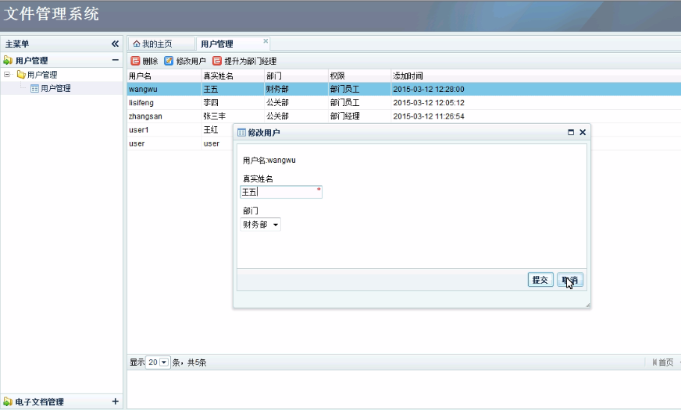Maximize the 修改用户 dialog

click(x=571, y=133)
